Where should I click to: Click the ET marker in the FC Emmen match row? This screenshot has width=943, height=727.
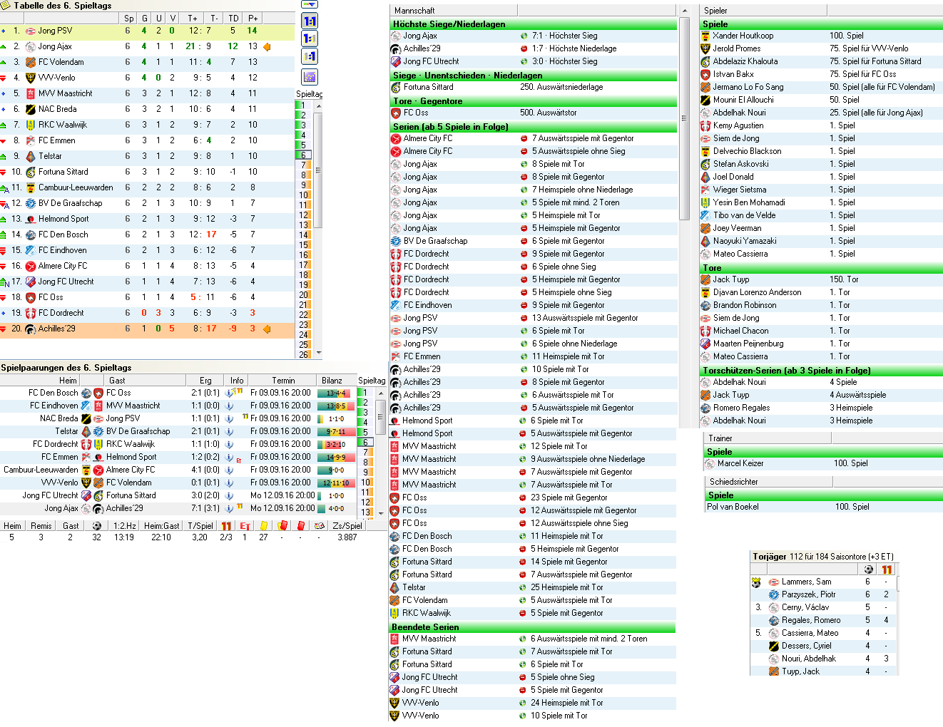239,460
